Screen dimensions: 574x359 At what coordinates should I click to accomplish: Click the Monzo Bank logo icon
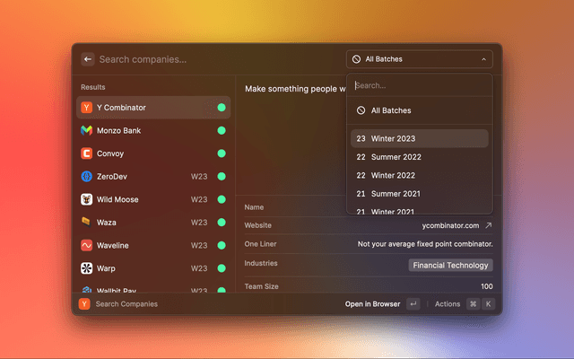pyautogui.click(x=87, y=131)
